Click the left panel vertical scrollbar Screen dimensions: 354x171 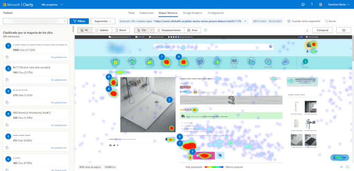(73, 29)
